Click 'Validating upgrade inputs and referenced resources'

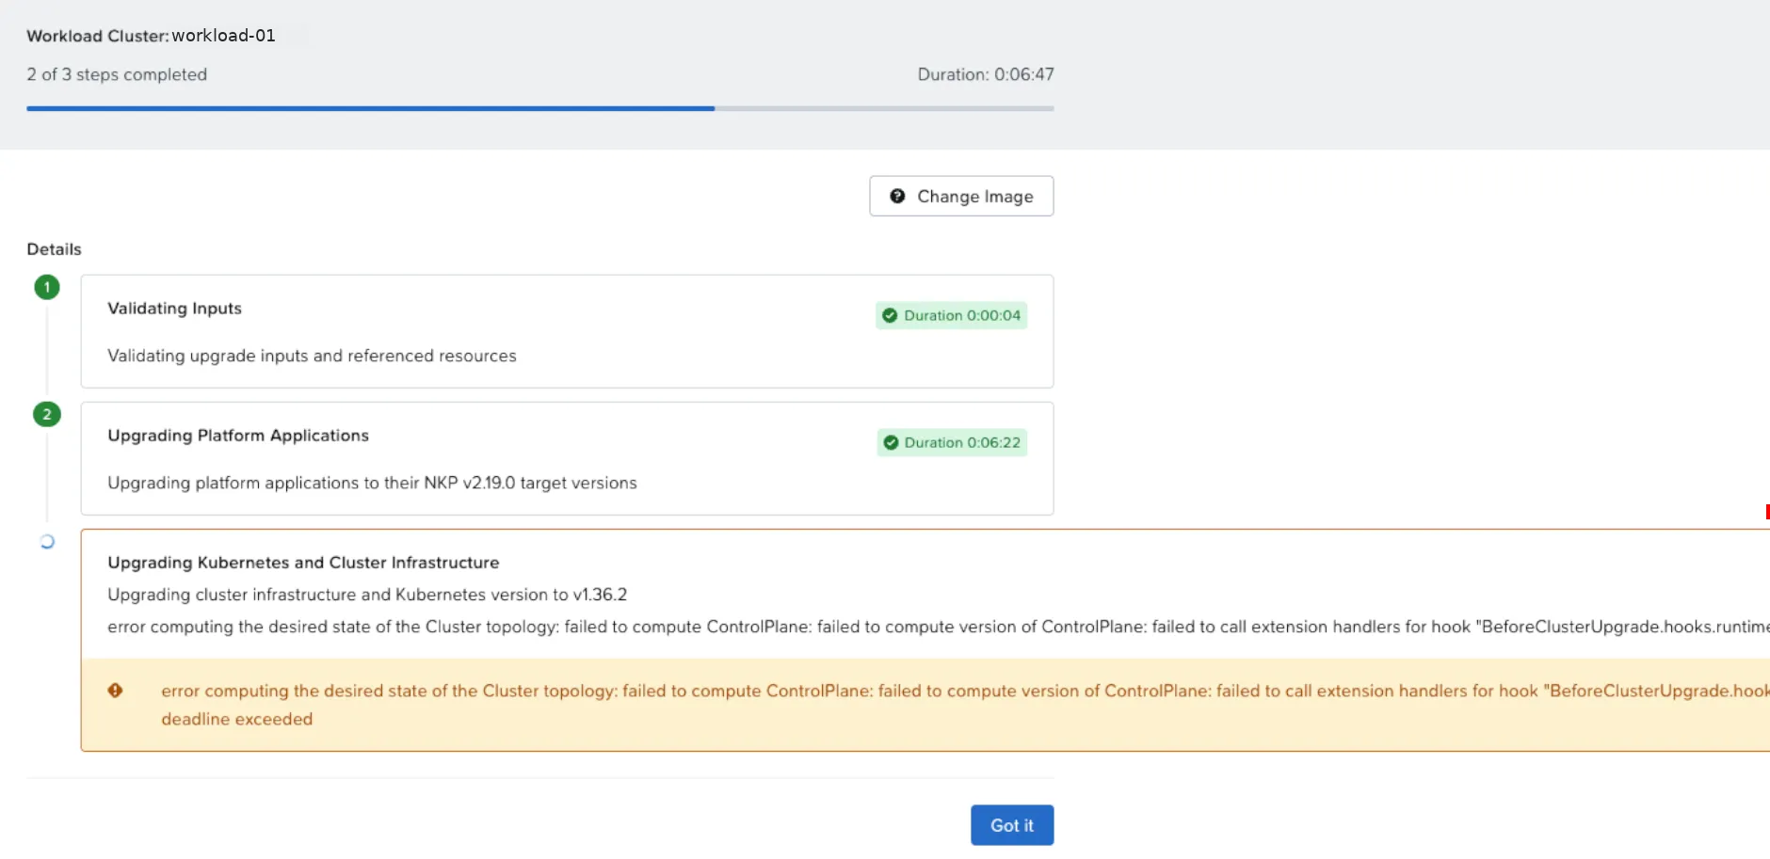tap(312, 356)
